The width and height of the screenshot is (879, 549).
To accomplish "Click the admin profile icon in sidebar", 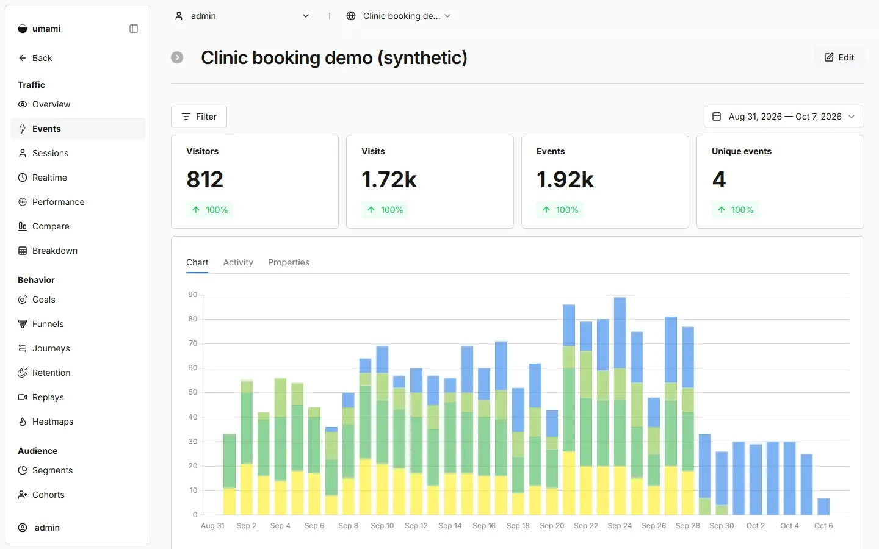I will [23, 528].
